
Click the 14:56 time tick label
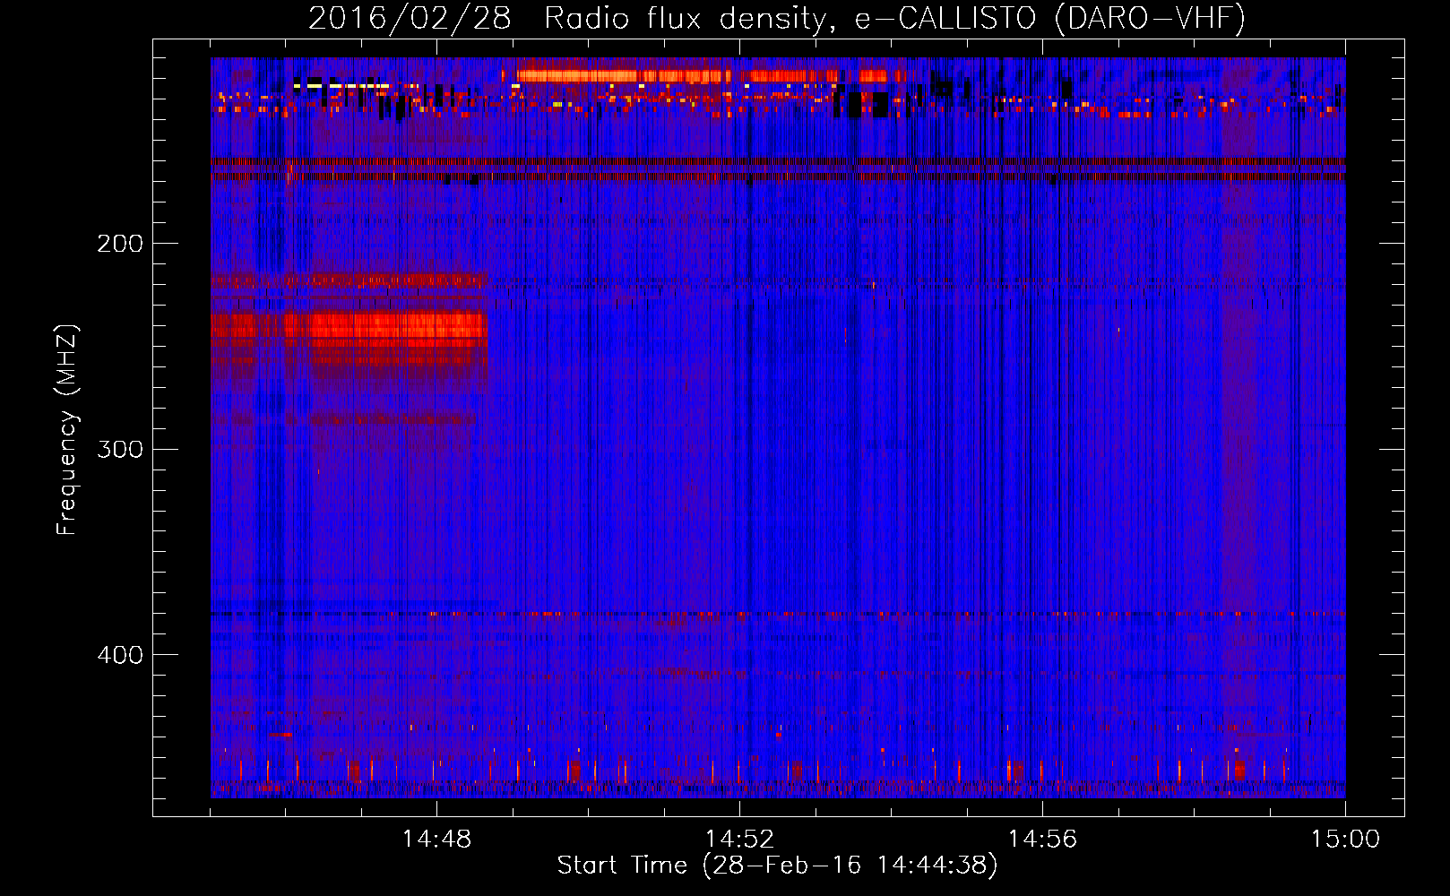click(x=1042, y=840)
